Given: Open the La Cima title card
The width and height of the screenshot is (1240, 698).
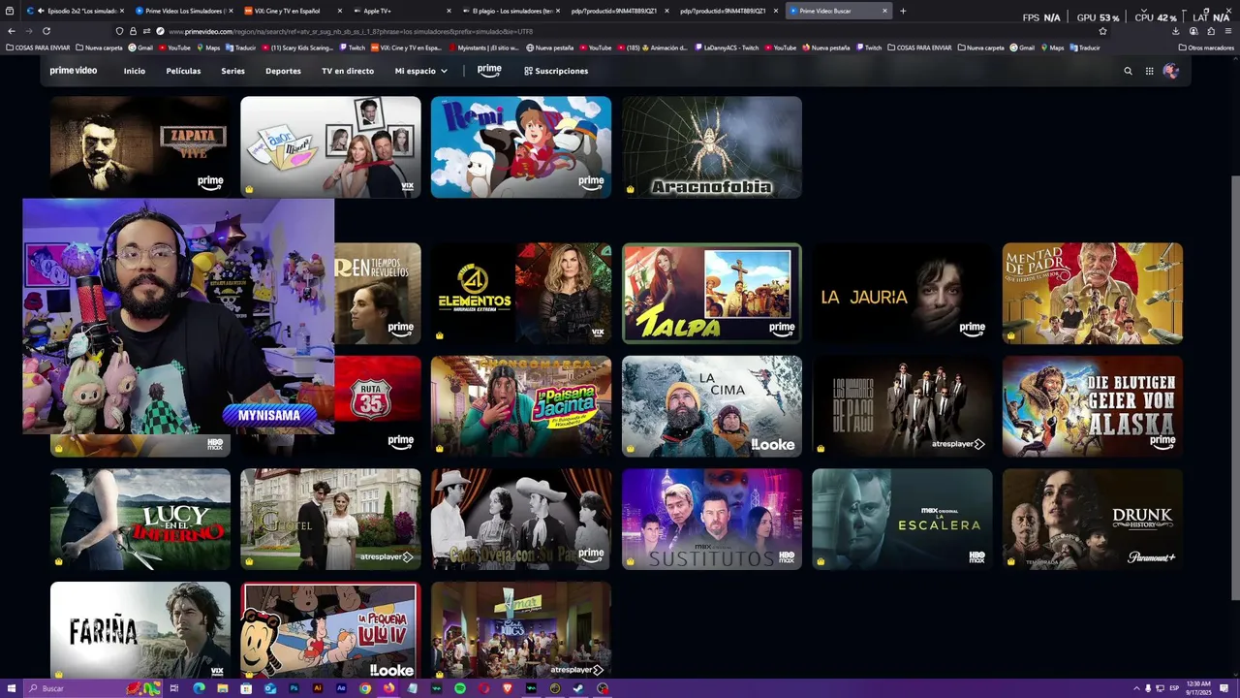Looking at the screenshot, I should pos(712,406).
